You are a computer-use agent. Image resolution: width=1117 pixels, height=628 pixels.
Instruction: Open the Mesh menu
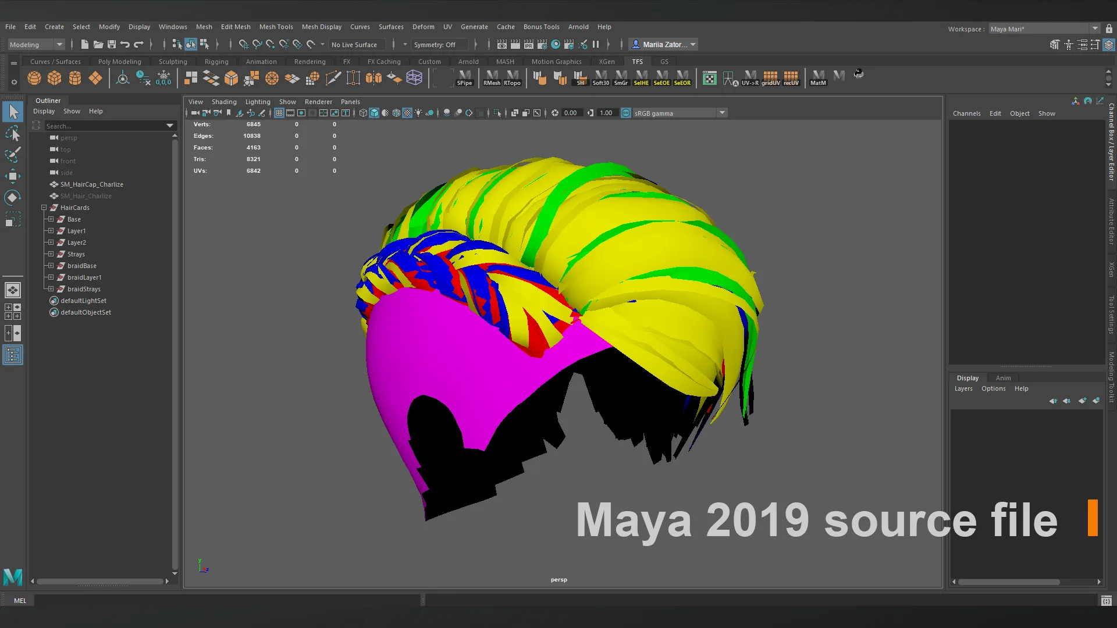(x=204, y=27)
